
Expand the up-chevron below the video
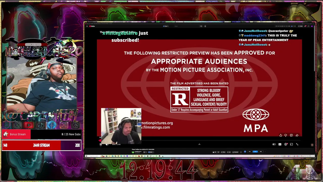pos(199,144)
